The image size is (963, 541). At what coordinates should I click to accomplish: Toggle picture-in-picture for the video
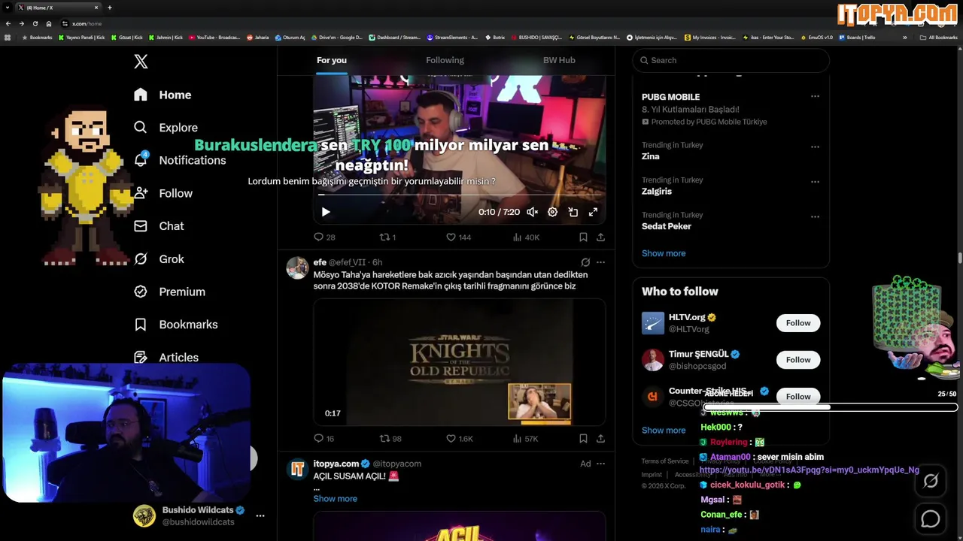pos(573,212)
